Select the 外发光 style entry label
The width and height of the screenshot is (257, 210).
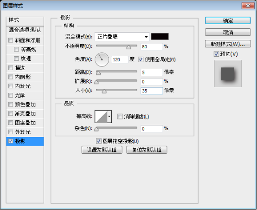[23, 132]
